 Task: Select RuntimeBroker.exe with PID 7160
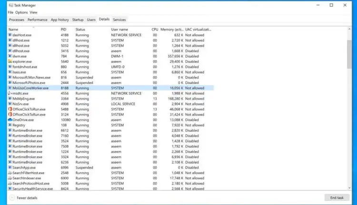click(x=110, y=135)
